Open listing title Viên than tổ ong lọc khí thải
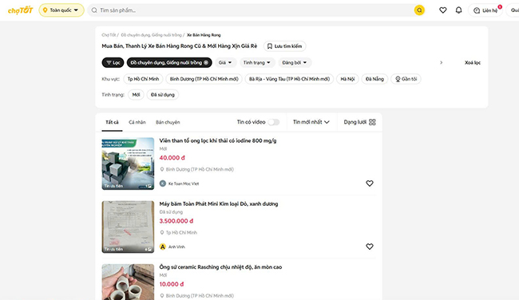The image size is (519, 300). pyautogui.click(x=218, y=140)
